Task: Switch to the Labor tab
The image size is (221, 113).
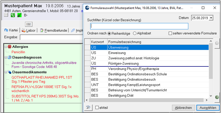Action: coord(28,30)
